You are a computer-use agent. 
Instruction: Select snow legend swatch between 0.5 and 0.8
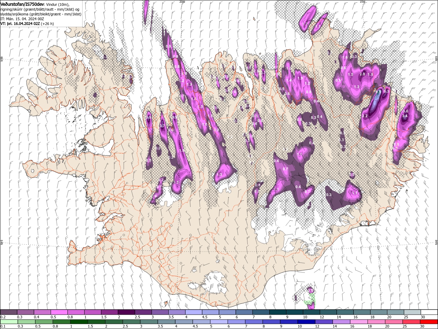click(x=59, y=312)
